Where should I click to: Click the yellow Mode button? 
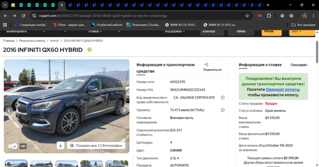272,33
